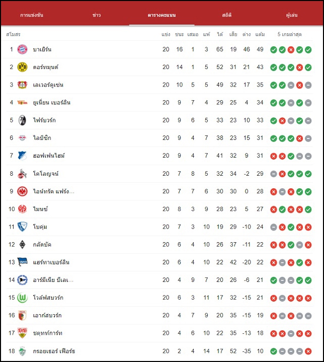Switch to the ผู้เล่น tab
This screenshot has width=324, height=362.
point(292,15)
